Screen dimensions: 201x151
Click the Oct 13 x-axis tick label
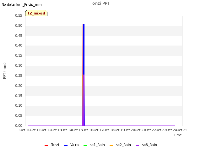[x=56, y=130]
